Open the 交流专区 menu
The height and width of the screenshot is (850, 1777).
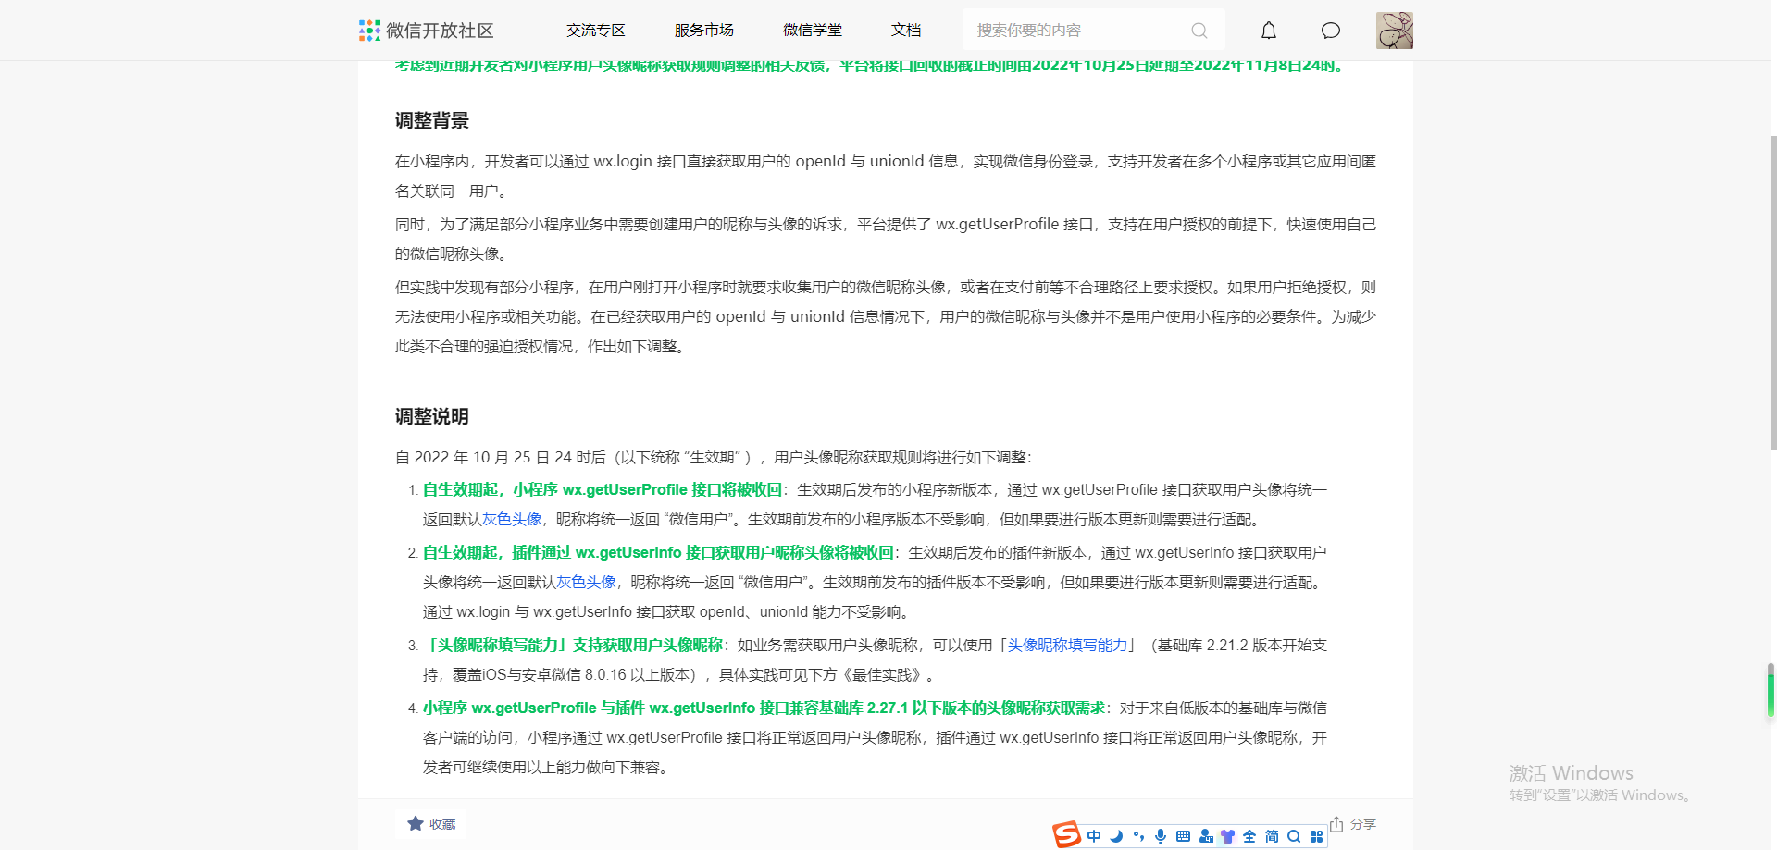tap(596, 31)
